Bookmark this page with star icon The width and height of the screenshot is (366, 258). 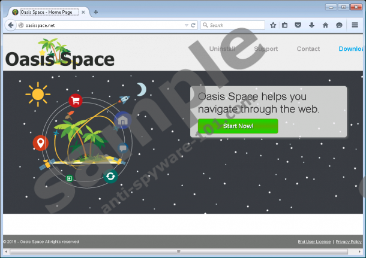[x=273, y=25]
